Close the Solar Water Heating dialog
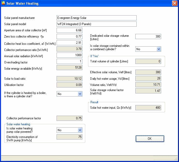Screen dimensions: 179x162 (x=175, y=3)
